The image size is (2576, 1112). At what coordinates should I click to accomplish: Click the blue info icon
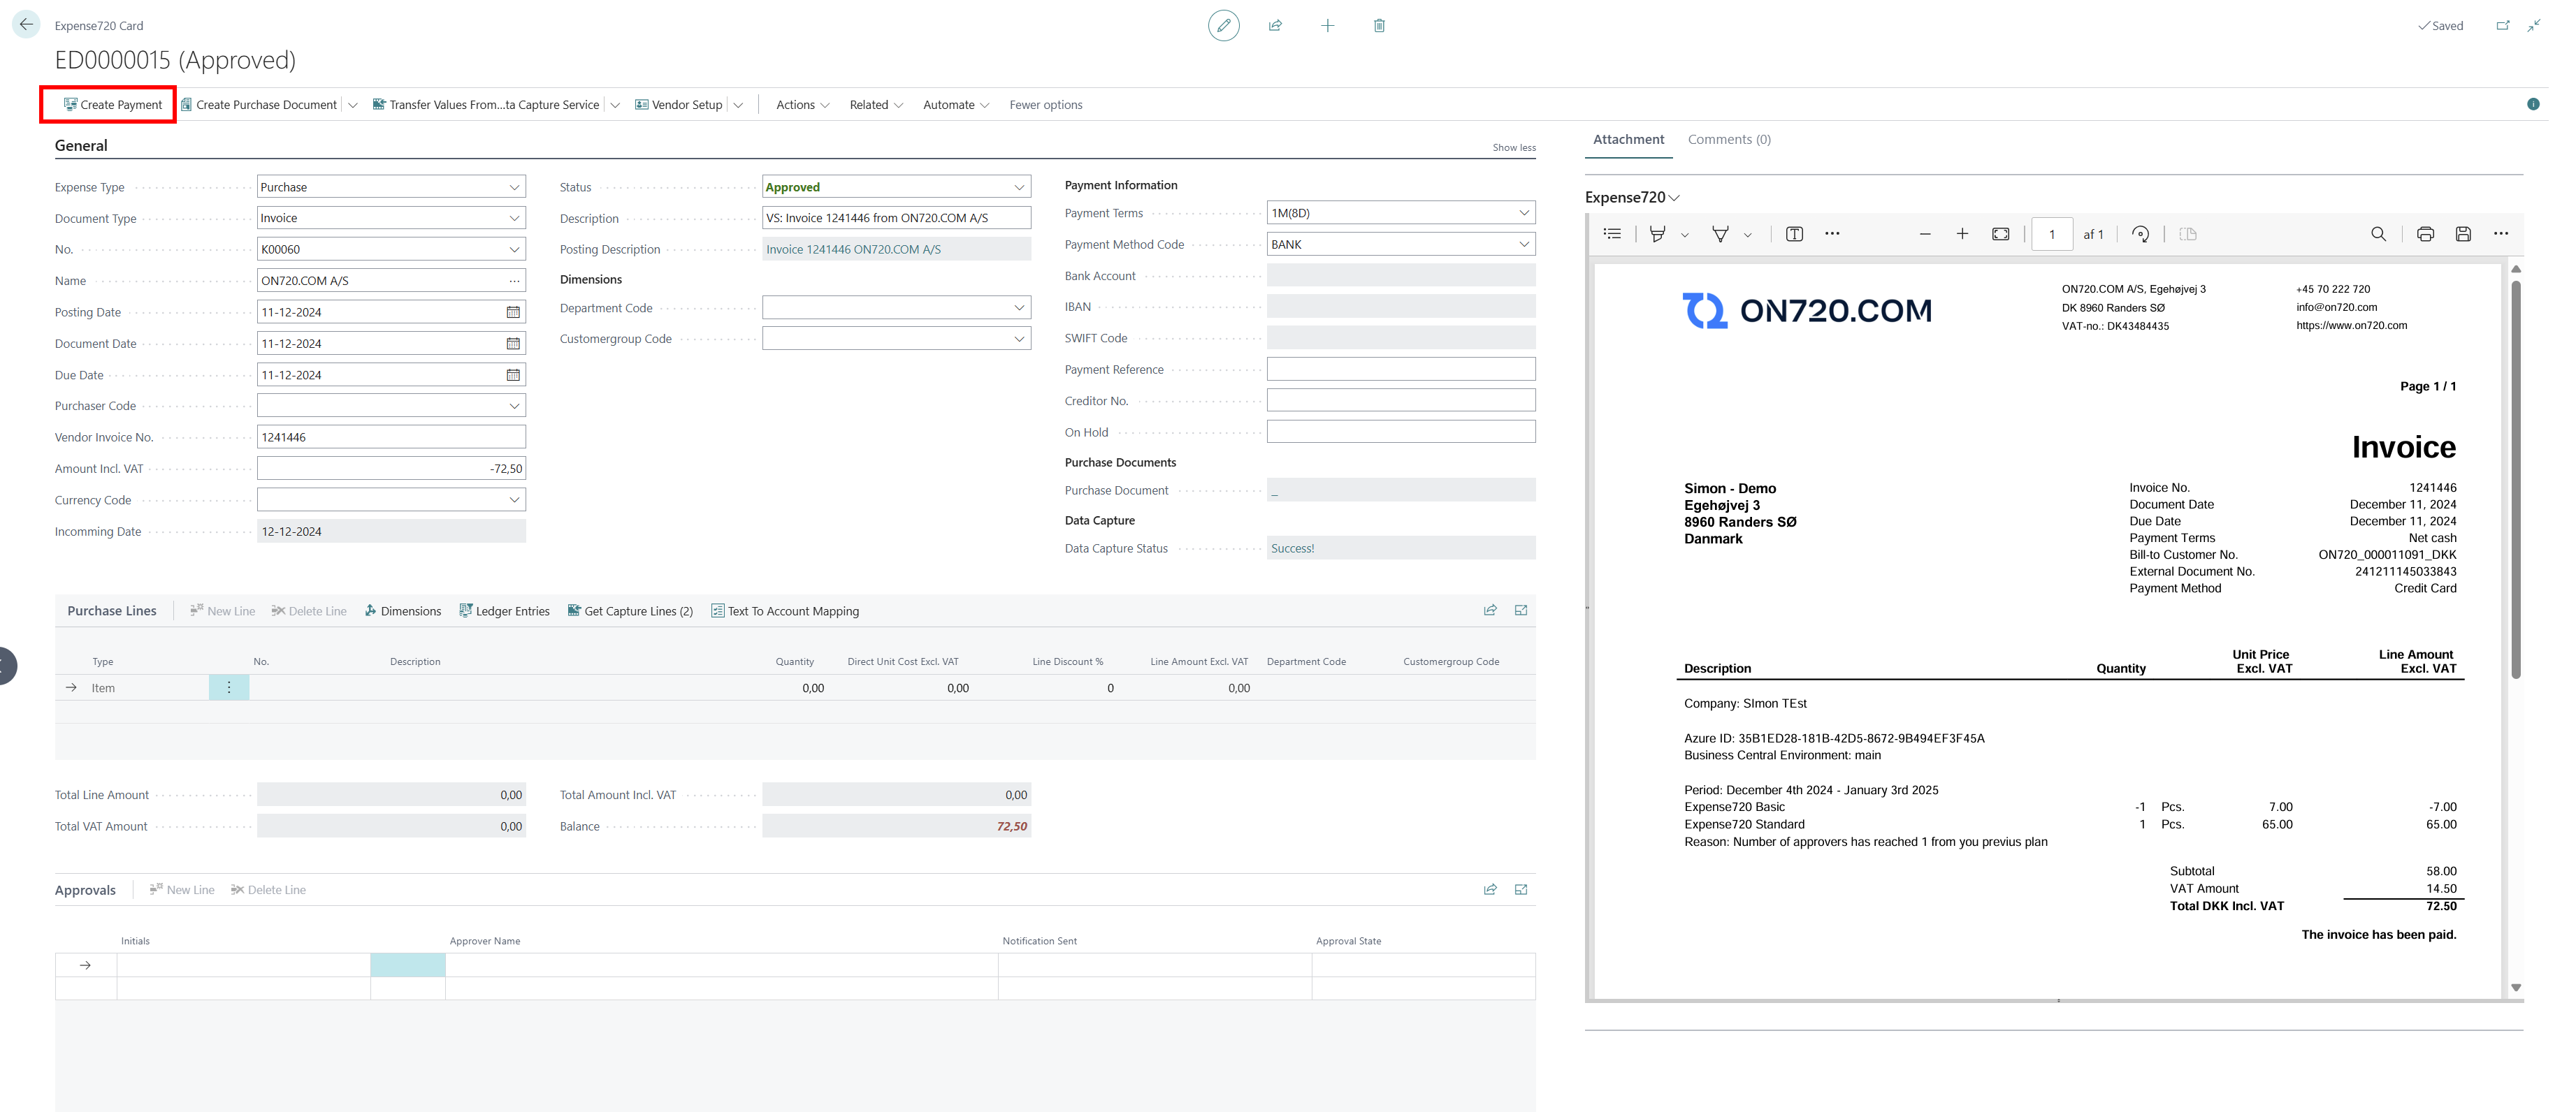coord(2533,104)
